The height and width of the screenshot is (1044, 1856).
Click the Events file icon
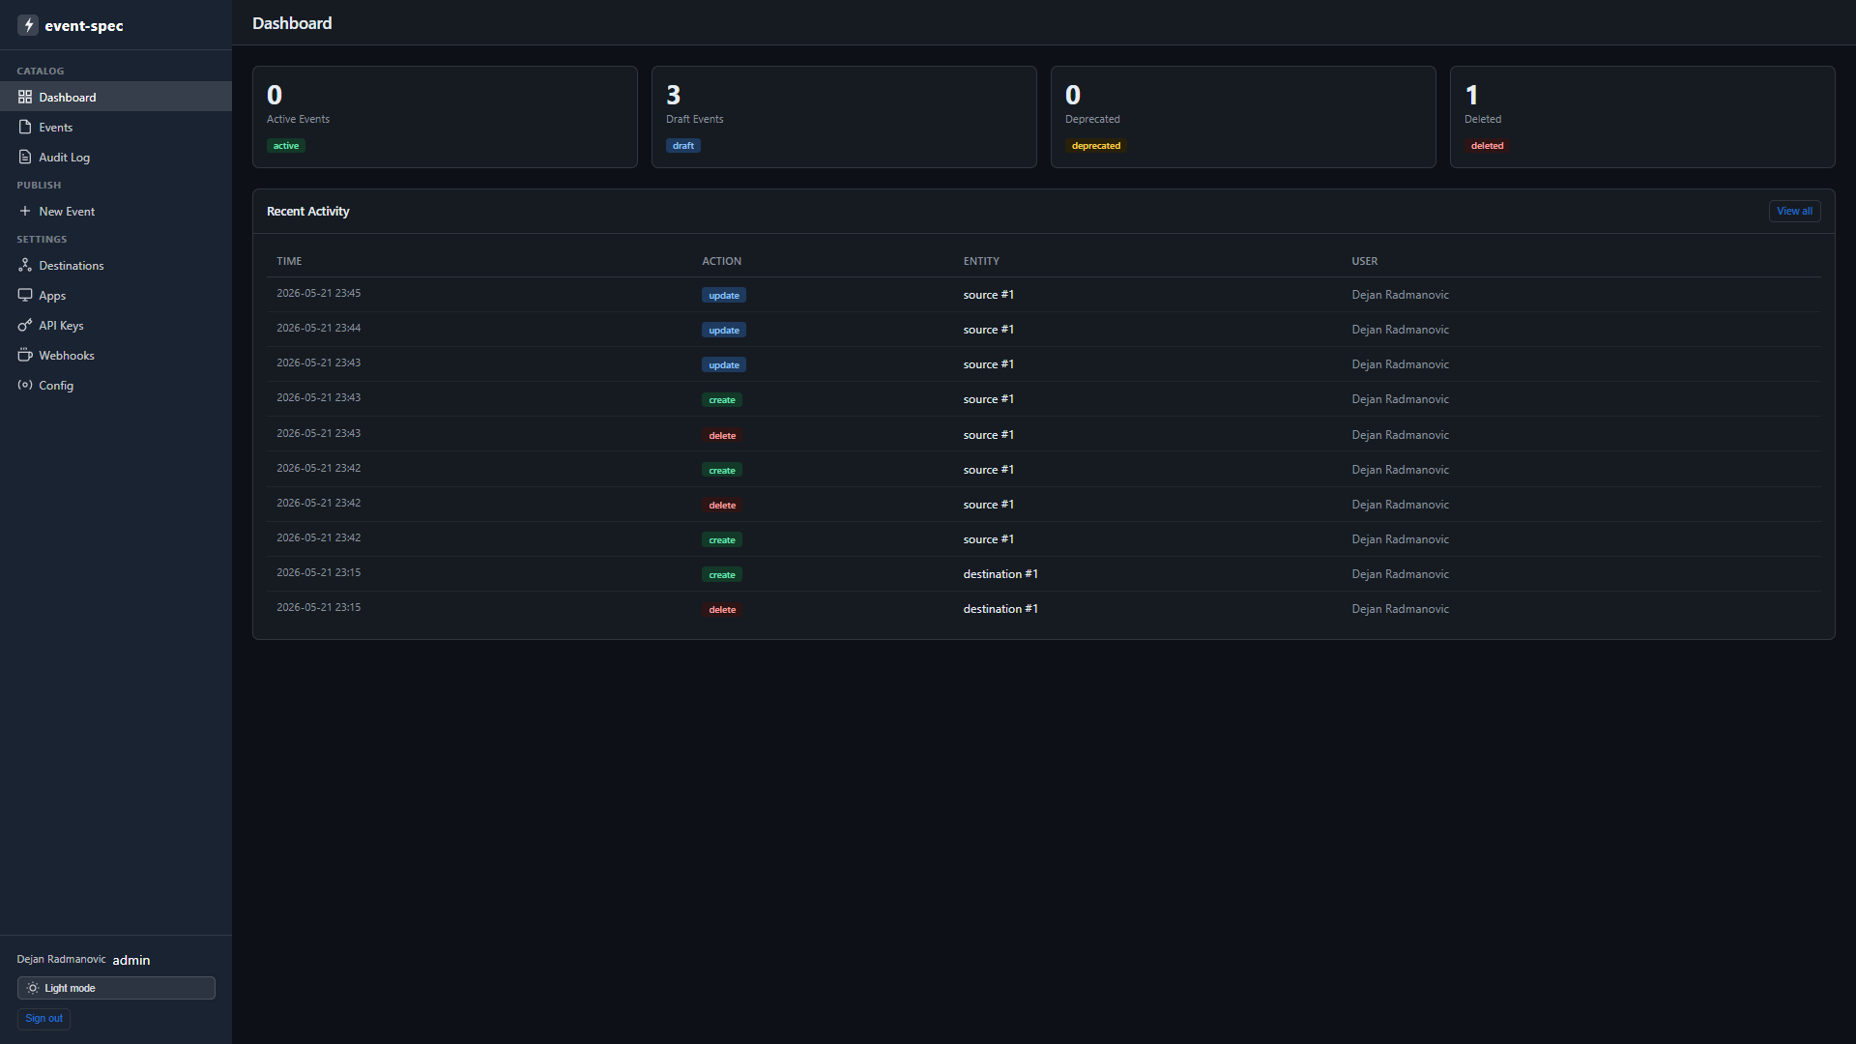(25, 127)
